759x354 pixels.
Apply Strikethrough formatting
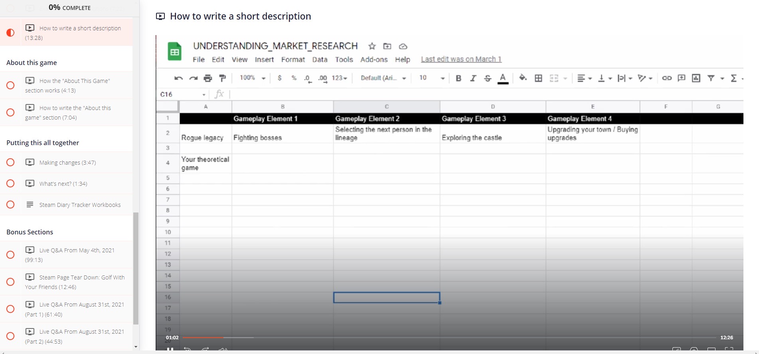click(x=487, y=78)
